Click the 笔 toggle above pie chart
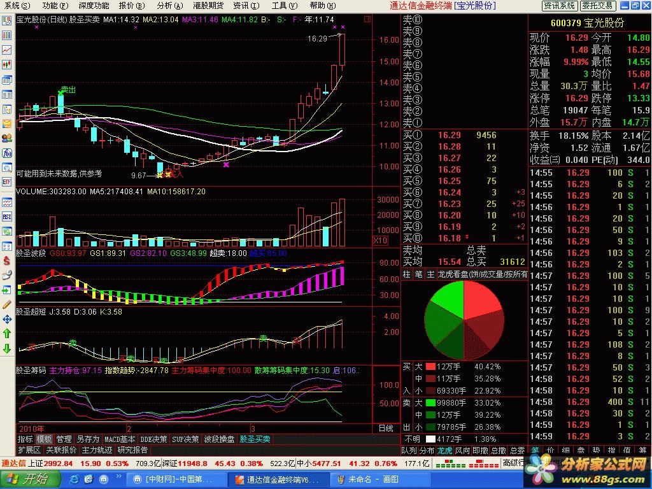Screen dimensions: 652x489 tap(418, 274)
